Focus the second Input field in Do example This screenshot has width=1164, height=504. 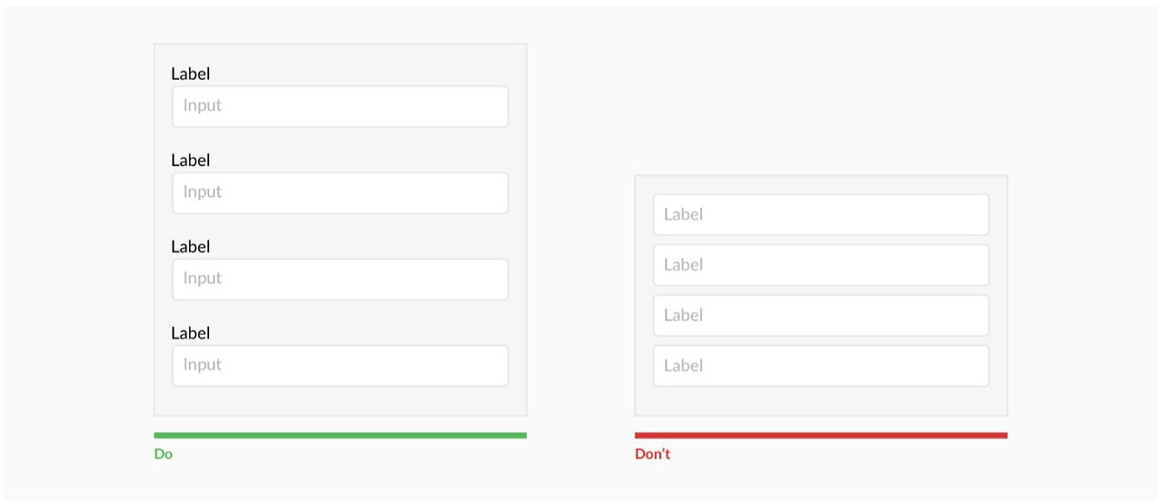(x=340, y=193)
